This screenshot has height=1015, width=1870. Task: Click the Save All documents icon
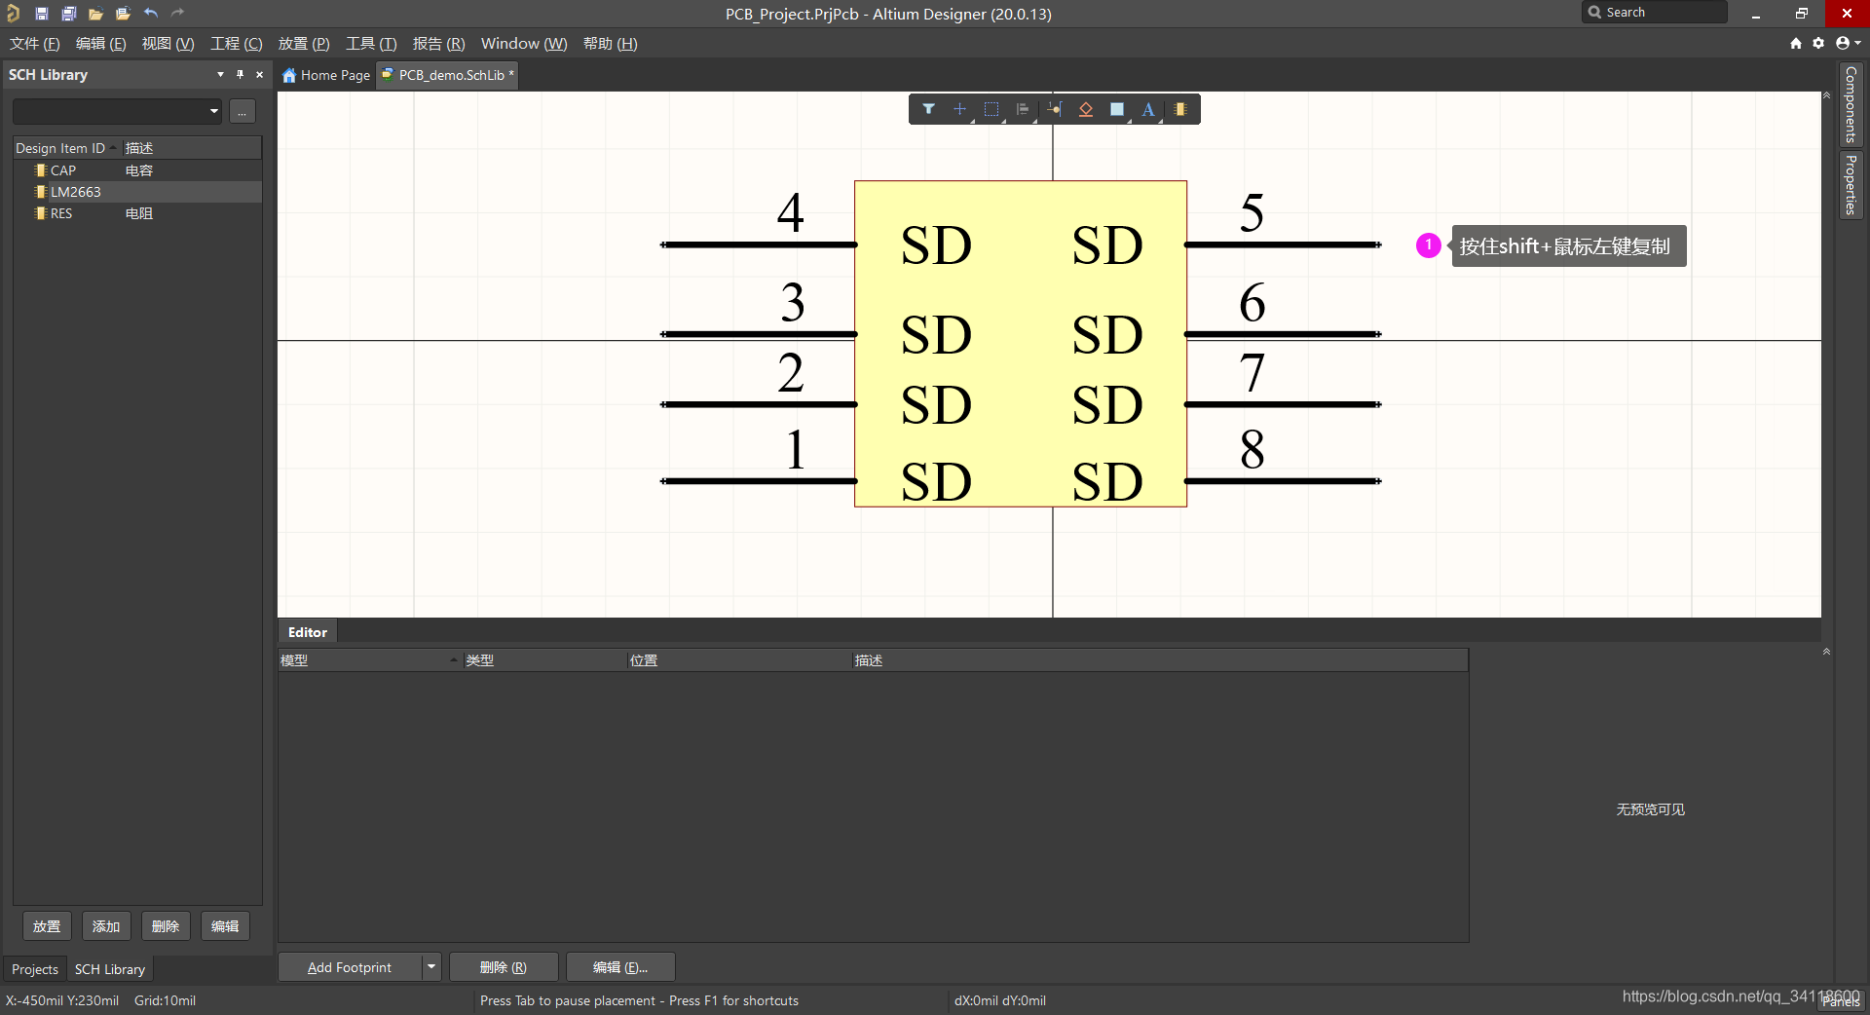pos(68,14)
